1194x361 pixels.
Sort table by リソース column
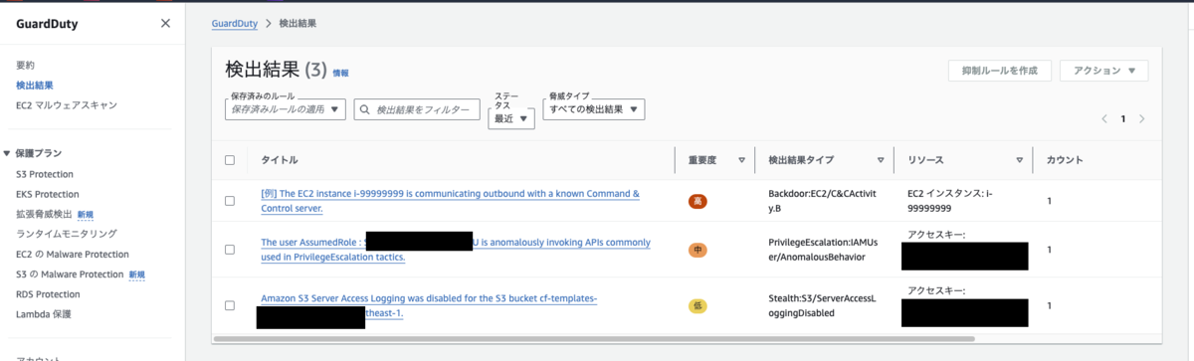1020,160
